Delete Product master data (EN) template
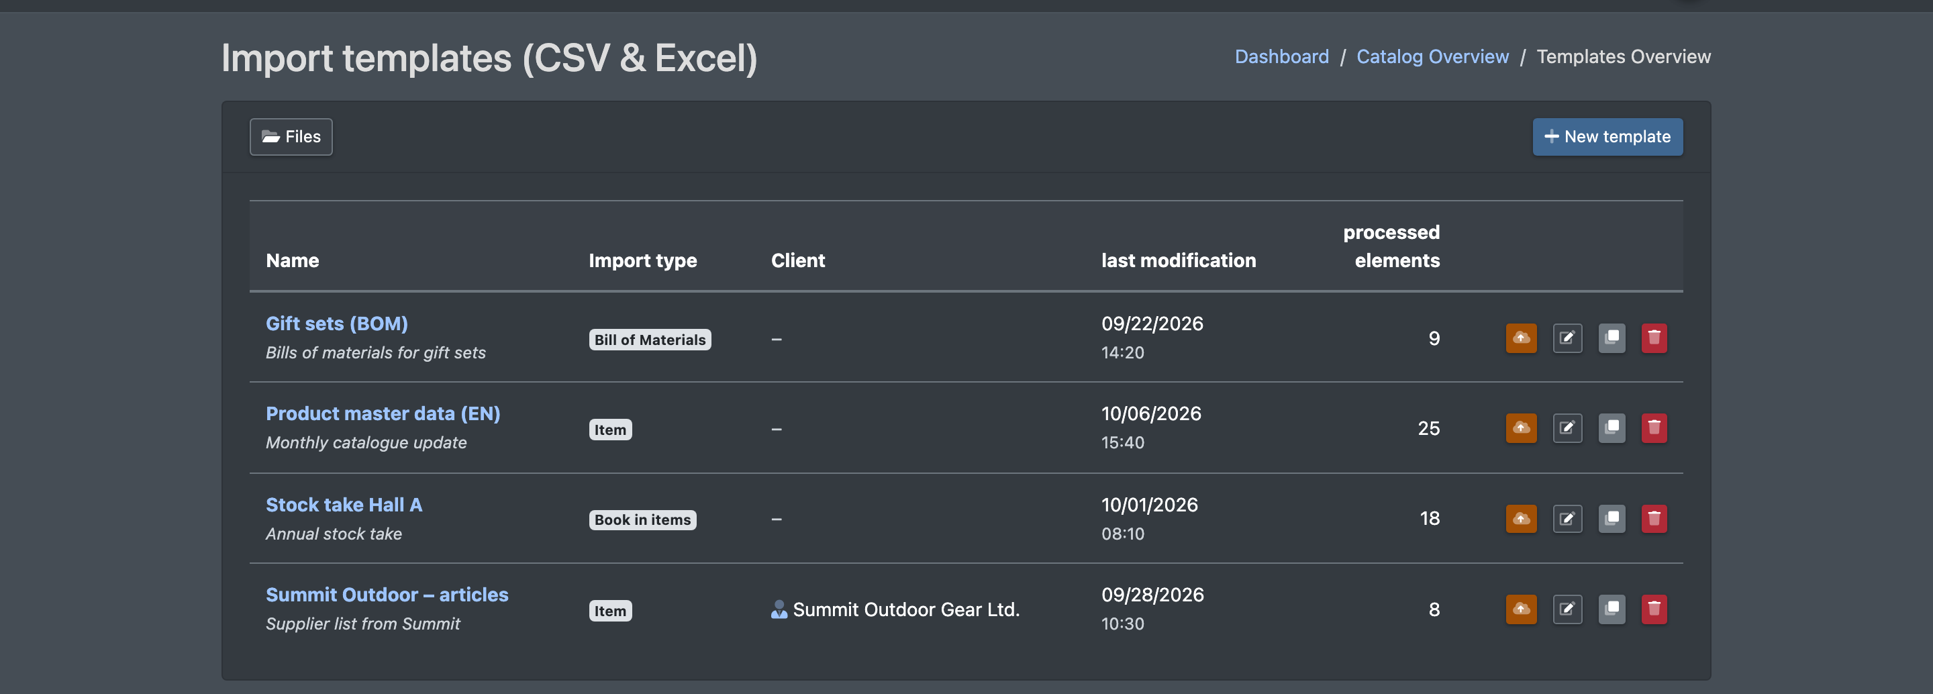The width and height of the screenshot is (1933, 694). pos(1654,428)
